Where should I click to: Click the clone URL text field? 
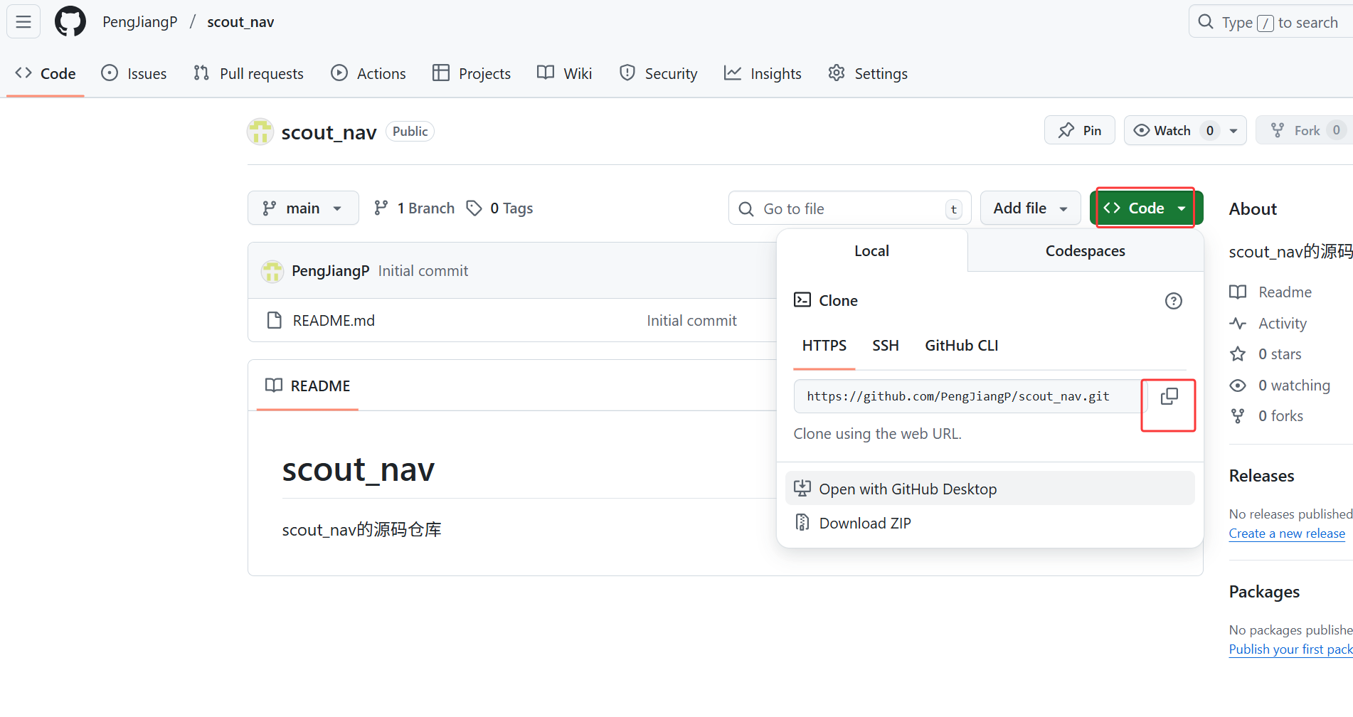967,396
